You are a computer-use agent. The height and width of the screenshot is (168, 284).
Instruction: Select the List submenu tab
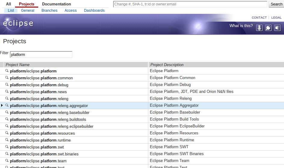[11, 11]
